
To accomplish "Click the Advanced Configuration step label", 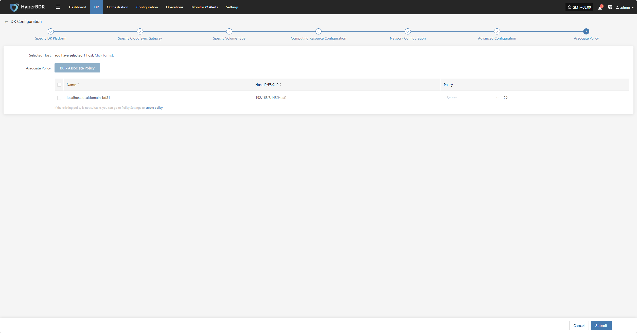I will [497, 38].
